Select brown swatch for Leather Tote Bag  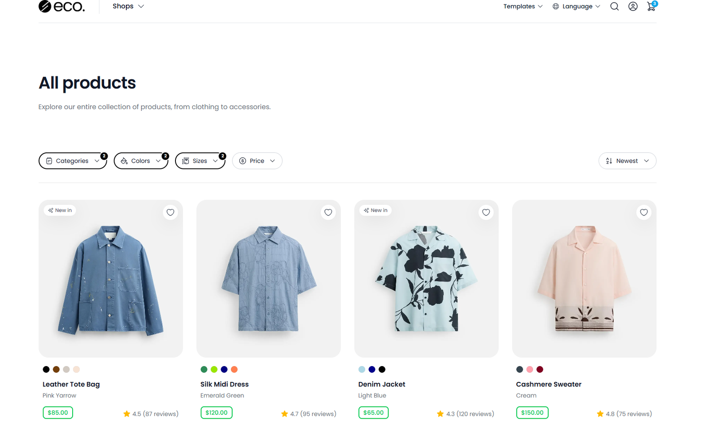coord(56,369)
